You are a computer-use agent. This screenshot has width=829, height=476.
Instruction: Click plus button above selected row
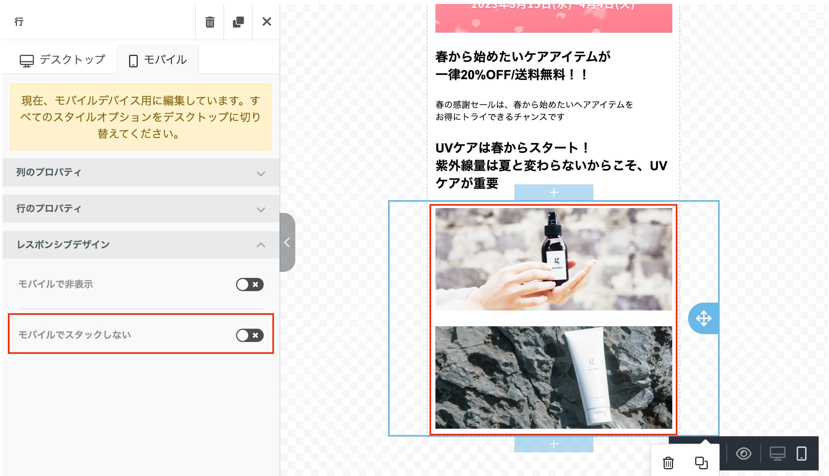(553, 192)
